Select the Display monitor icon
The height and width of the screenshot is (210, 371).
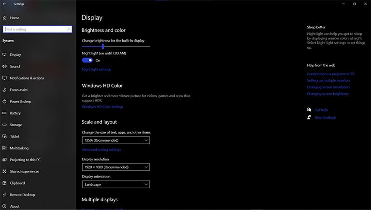(x=4, y=55)
